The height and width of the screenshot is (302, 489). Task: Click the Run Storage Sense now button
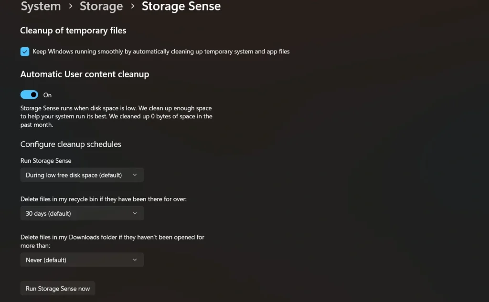pyautogui.click(x=57, y=288)
